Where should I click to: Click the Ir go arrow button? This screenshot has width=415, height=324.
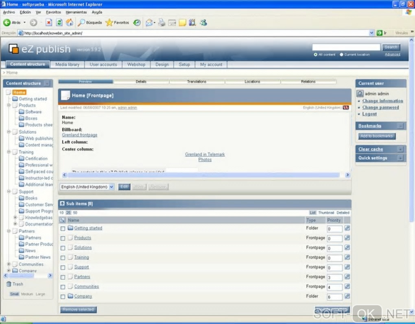[379, 33]
